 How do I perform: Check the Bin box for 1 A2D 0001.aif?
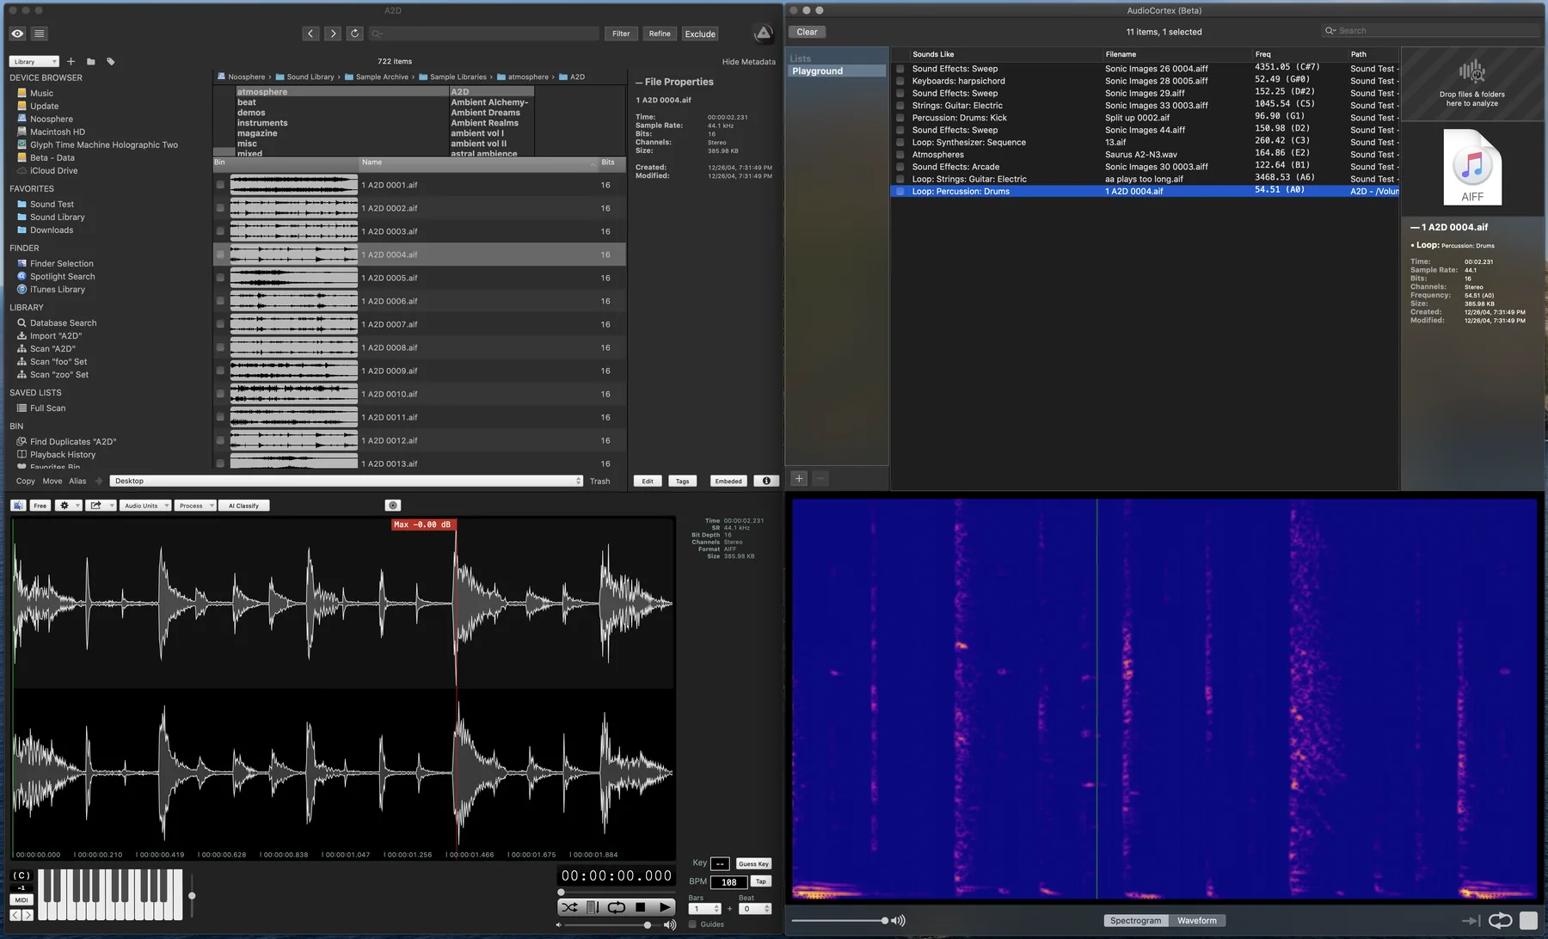(x=220, y=185)
